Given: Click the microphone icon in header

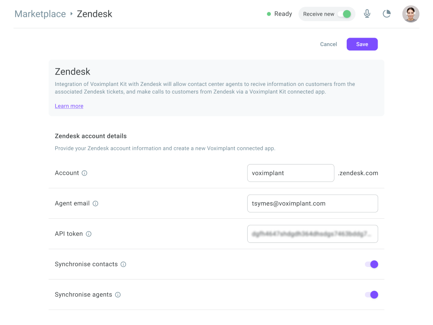Looking at the screenshot, I should tap(367, 14).
